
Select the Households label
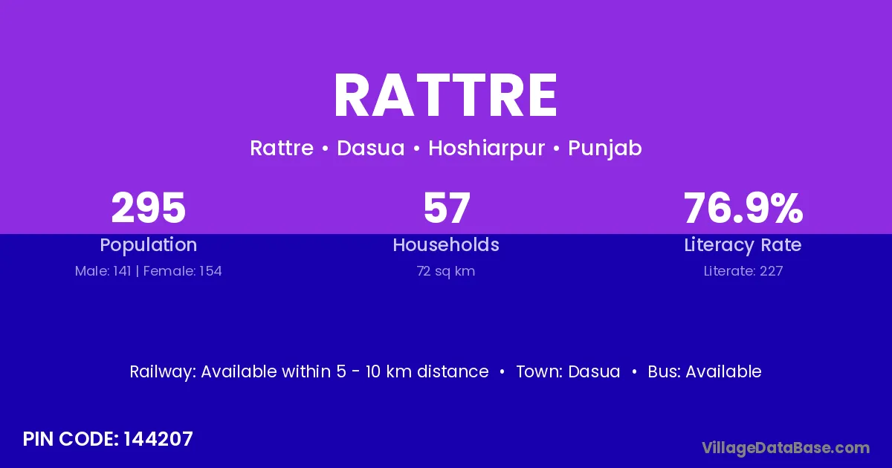tap(446, 245)
